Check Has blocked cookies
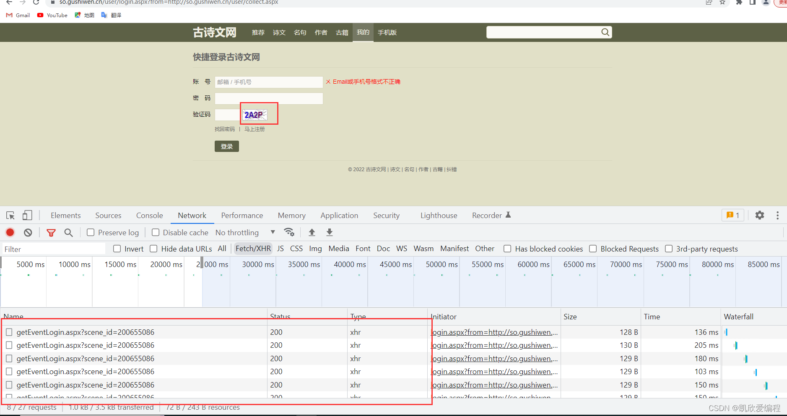The image size is (787, 416). point(507,249)
